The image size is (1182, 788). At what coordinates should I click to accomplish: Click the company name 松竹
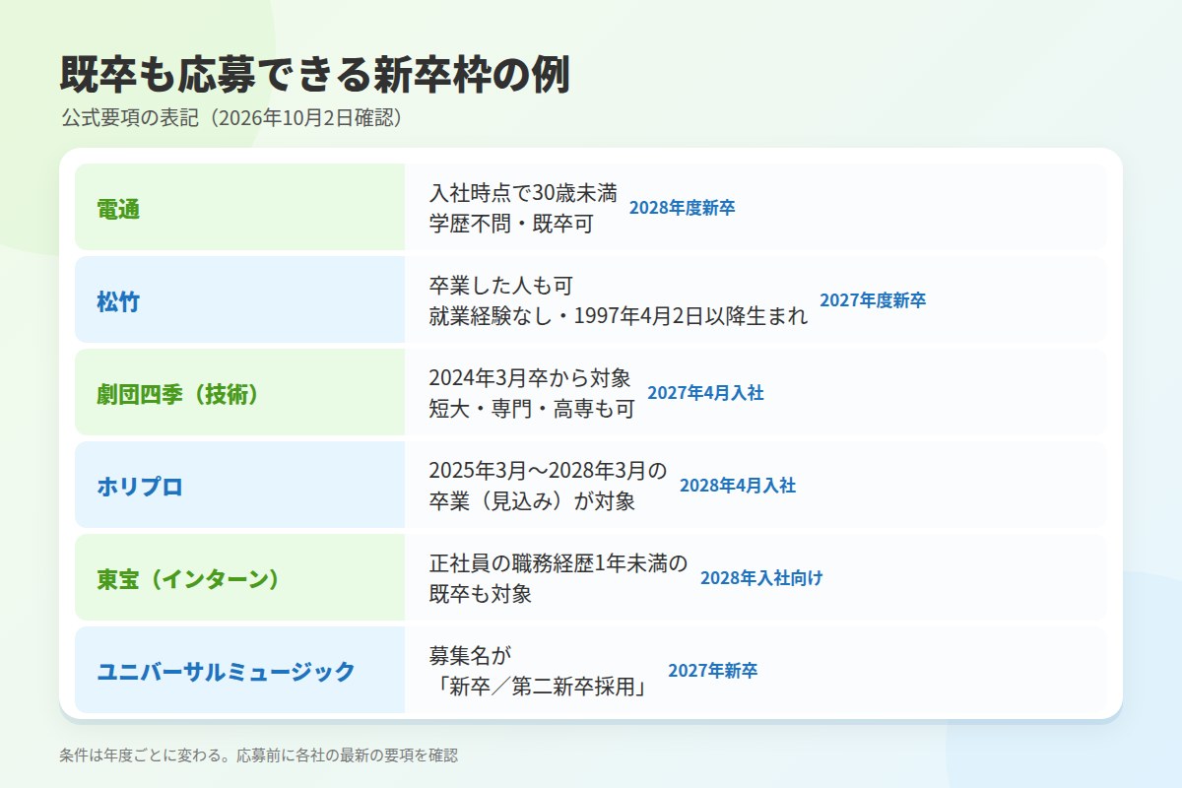[118, 301]
